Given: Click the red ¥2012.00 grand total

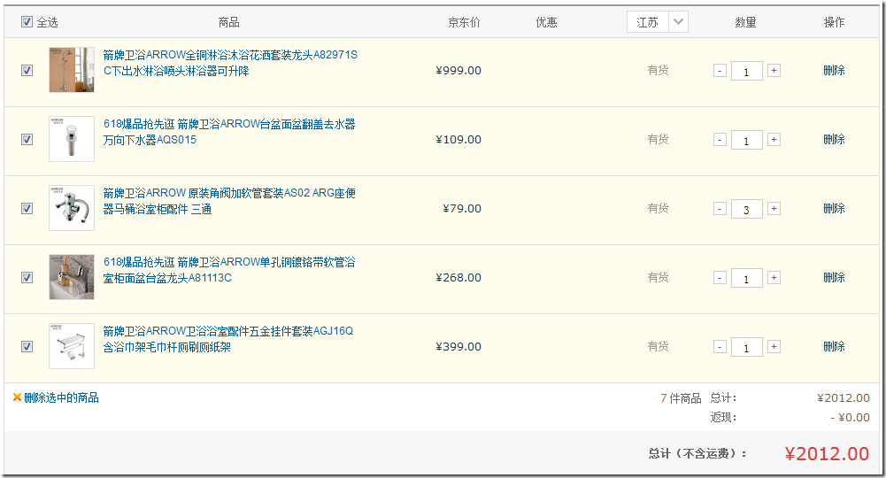Looking at the screenshot, I should [x=827, y=454].
